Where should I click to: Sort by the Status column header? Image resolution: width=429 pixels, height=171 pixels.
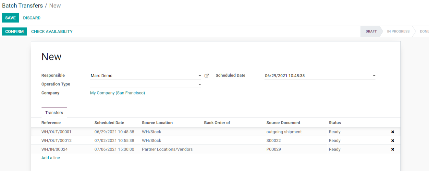pyautogui.click(x=335, y=123)
